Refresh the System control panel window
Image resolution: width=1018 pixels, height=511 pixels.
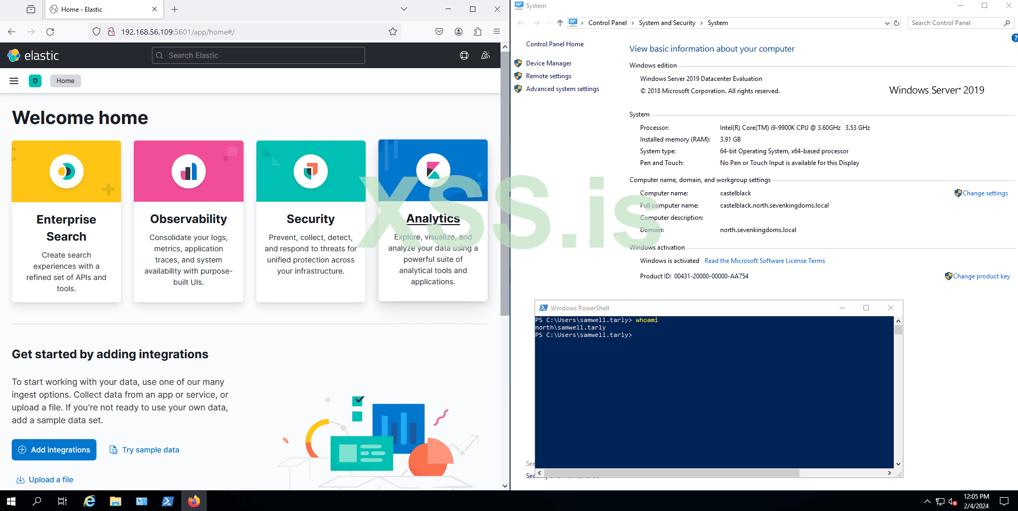pos(896,23)
